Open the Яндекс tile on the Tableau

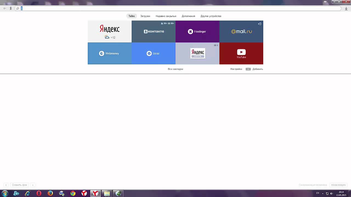coord(110,31)
